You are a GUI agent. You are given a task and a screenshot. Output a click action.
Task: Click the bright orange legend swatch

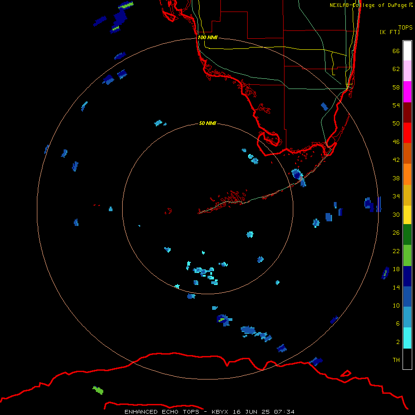(x=407, y=174)
